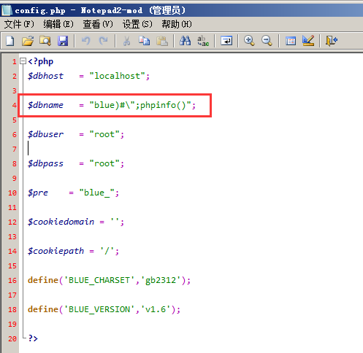Click the Browse file magnifier icon

click(45, 41)
